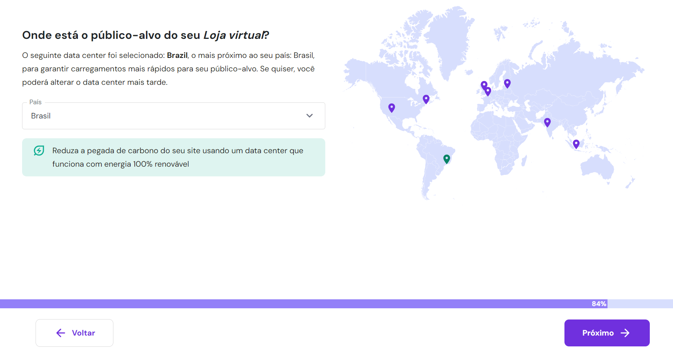This screenshot has width=673, height=352.
Task: Select the Canada data center pin
Action: [x=426, y=98]
